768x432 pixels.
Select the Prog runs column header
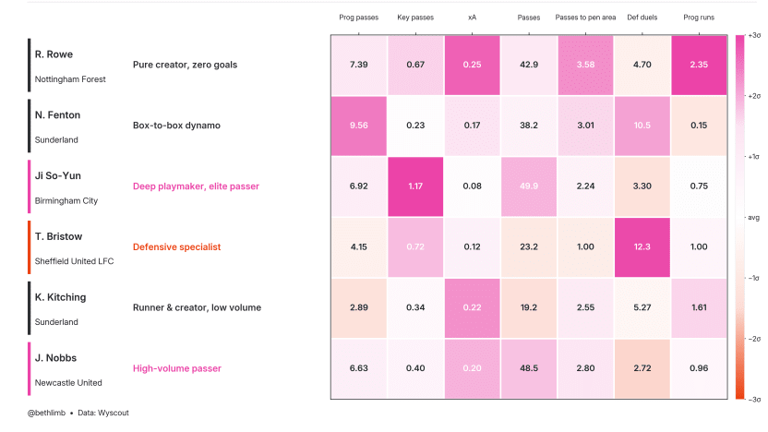[x=699, y=18]
